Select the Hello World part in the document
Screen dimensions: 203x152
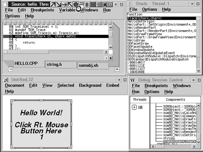pos(41,124)
